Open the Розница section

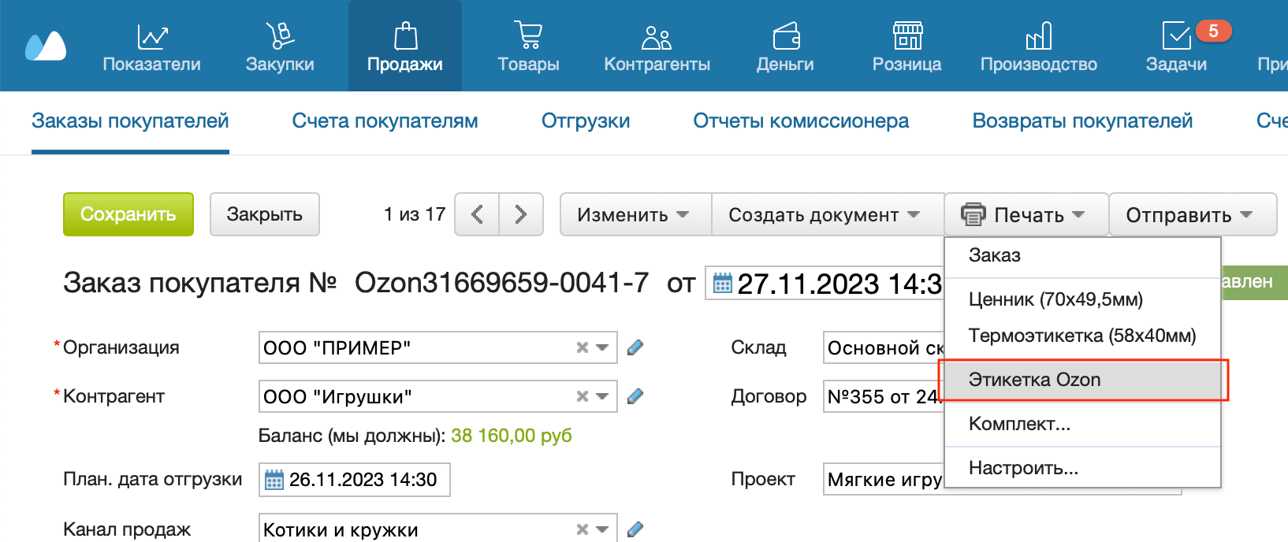906,47
